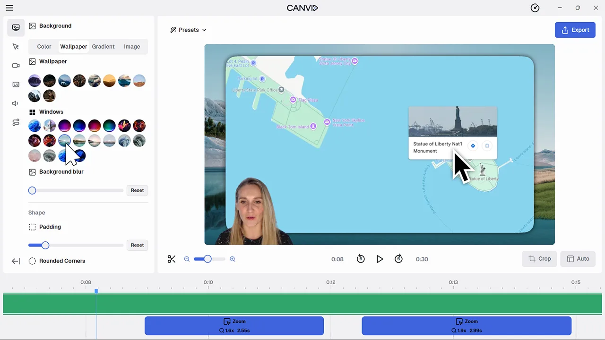This screenshot has width=605, height=340.
Task: Open the captions sidebar icon
Action: (16, 85)
